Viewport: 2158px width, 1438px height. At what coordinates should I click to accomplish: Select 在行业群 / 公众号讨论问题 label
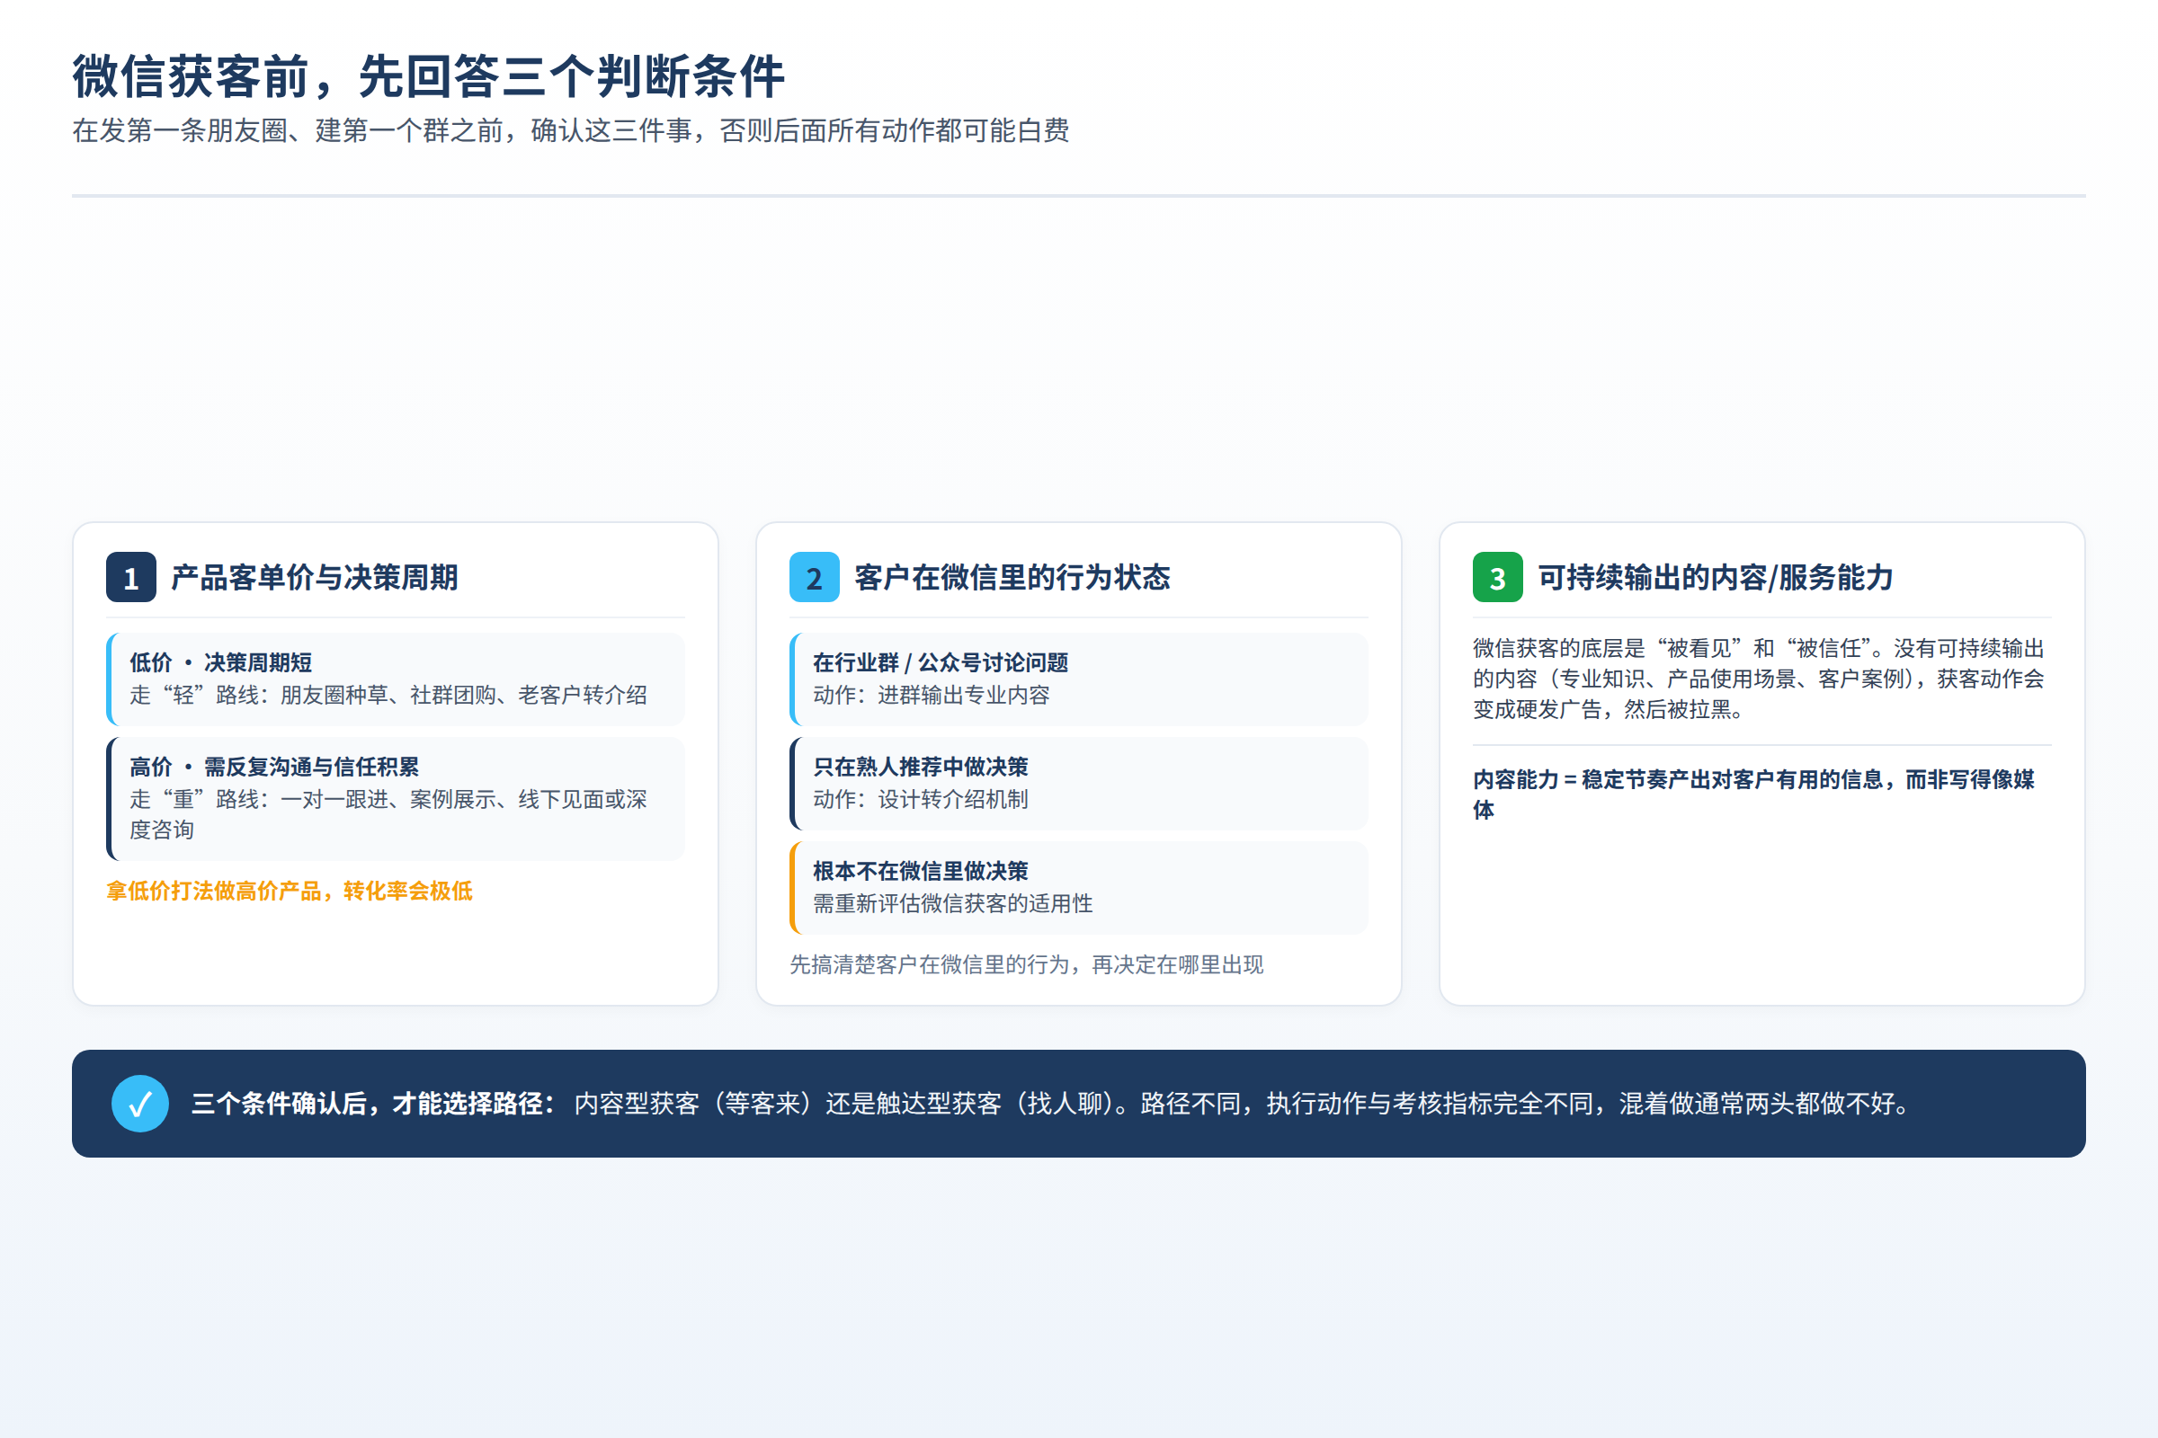941,662
